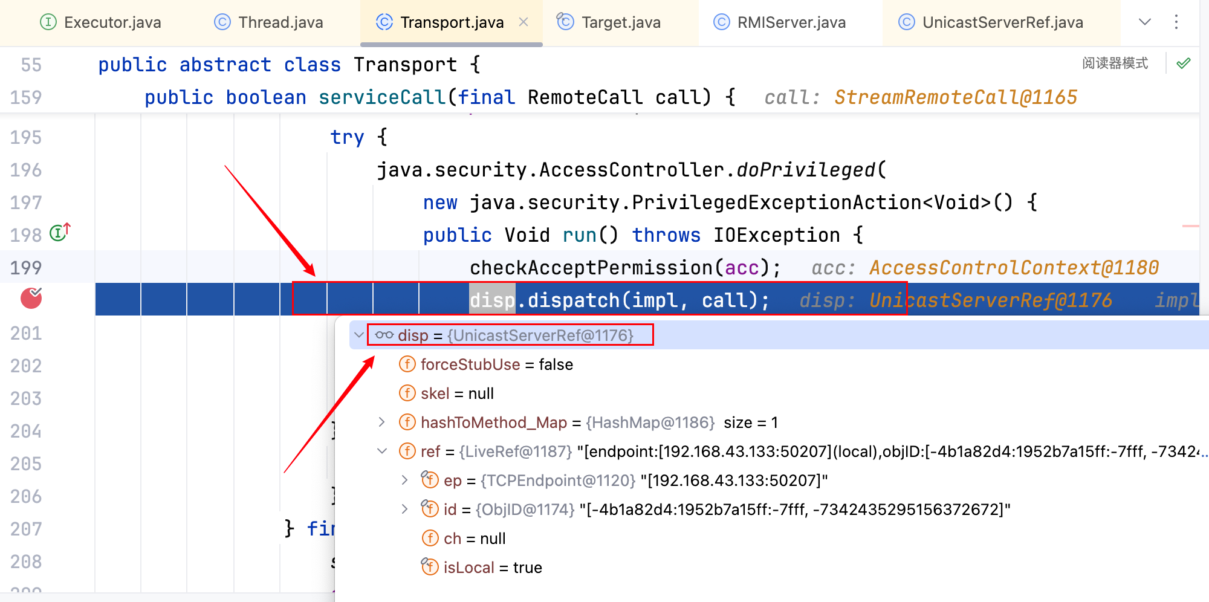The width and height of the screenshot is (1209, 602).
Task: Click the reader mode label
Action: pyautogui.click(x=1115, y=63)
